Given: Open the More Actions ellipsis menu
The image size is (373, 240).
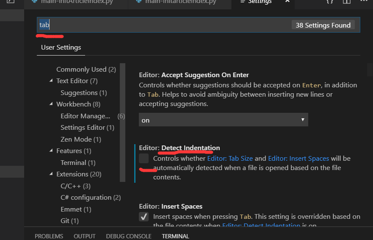Looking at the screenshot, I should tap(364, 1).
